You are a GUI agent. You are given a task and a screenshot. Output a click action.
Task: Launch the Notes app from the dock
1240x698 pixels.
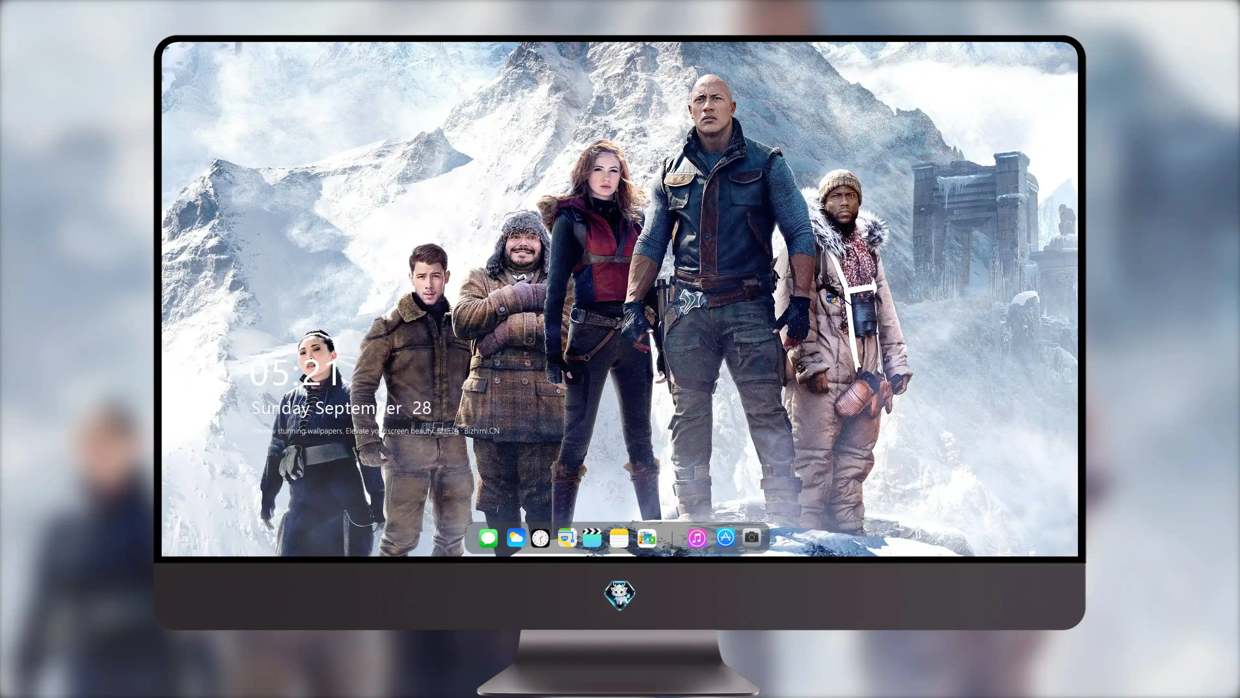coord(619,538)
